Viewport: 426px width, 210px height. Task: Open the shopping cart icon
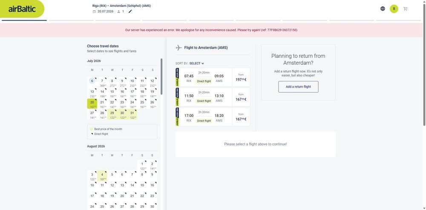tap(406, 9)
